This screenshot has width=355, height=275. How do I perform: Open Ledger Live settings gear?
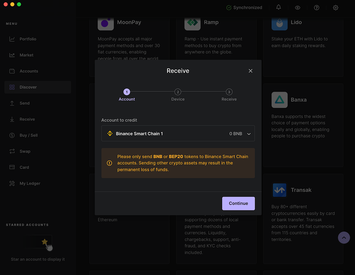(335, 7)
